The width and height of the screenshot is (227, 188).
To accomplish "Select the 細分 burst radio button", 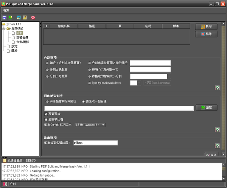I will pos(47,63).
